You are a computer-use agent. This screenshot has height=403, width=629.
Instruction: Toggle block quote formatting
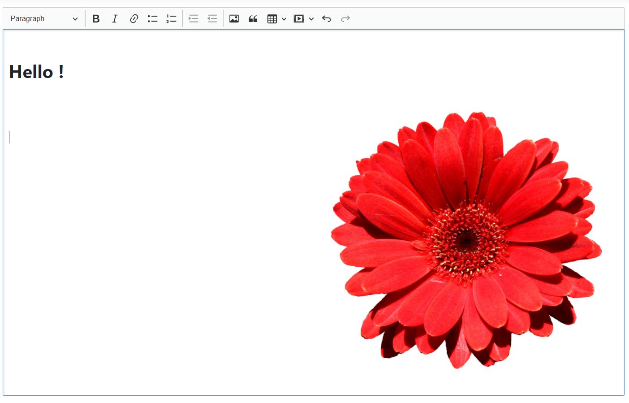click(x=253, y=19)
